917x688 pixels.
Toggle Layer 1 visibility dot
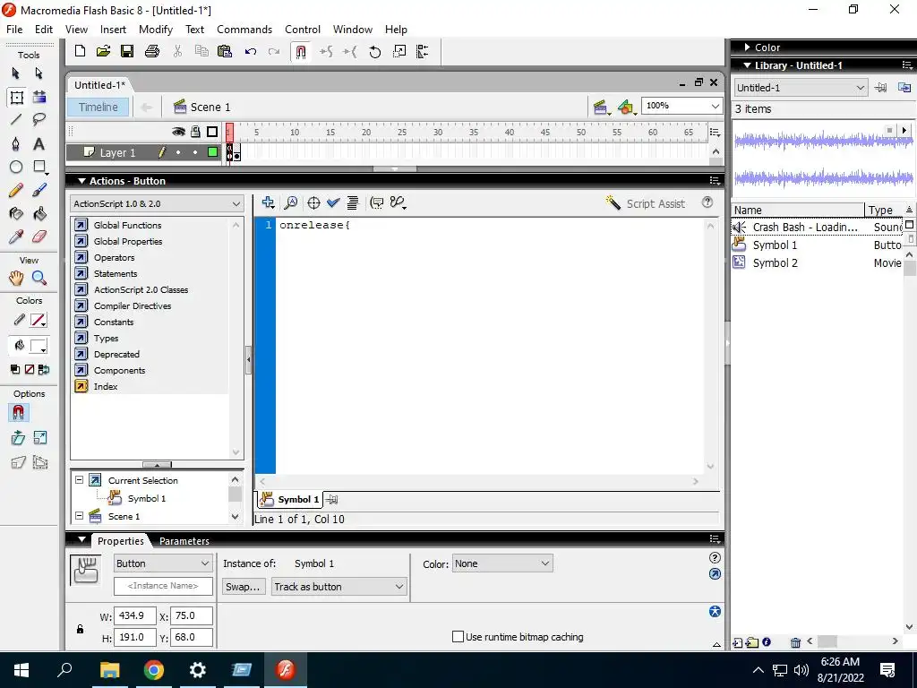pyautogui.click(x=178, y=152)
